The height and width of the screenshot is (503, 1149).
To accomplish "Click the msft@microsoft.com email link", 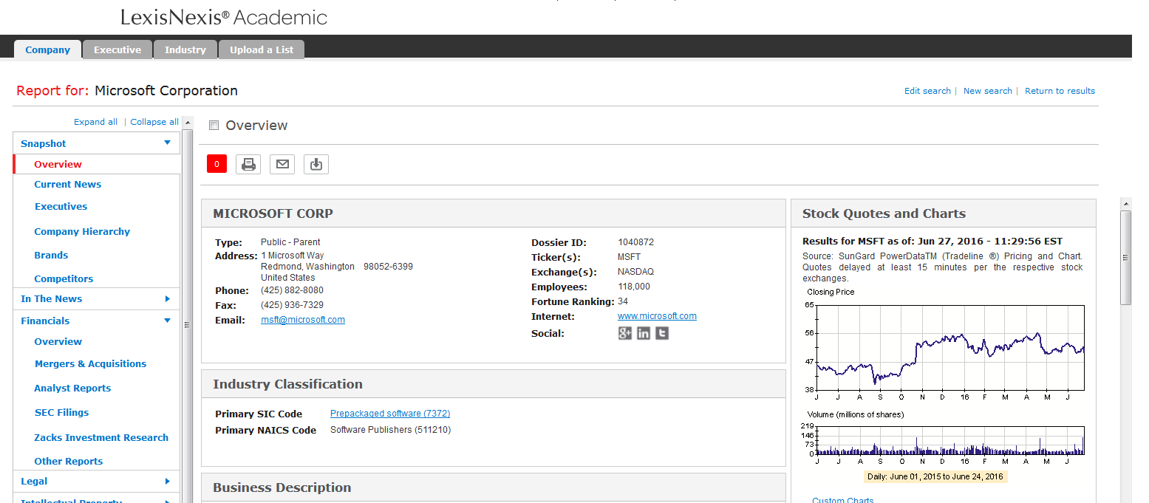I will click(x=303, y=320).
